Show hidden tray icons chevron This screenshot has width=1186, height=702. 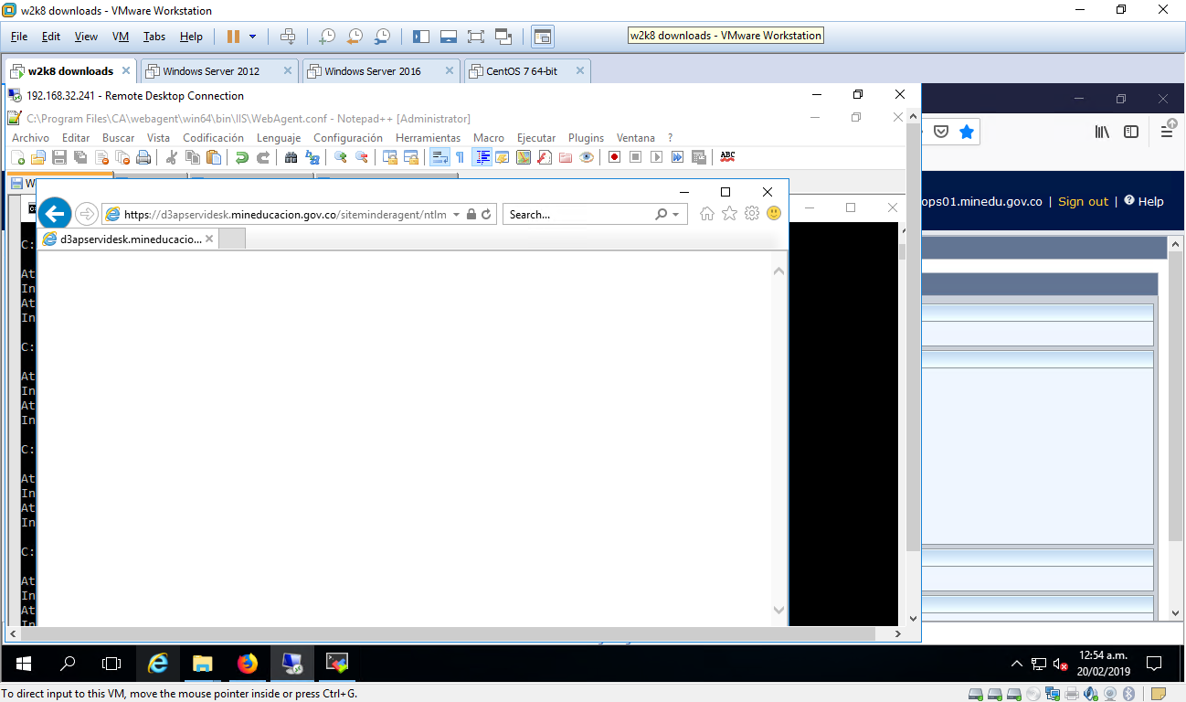(1017, 664)
